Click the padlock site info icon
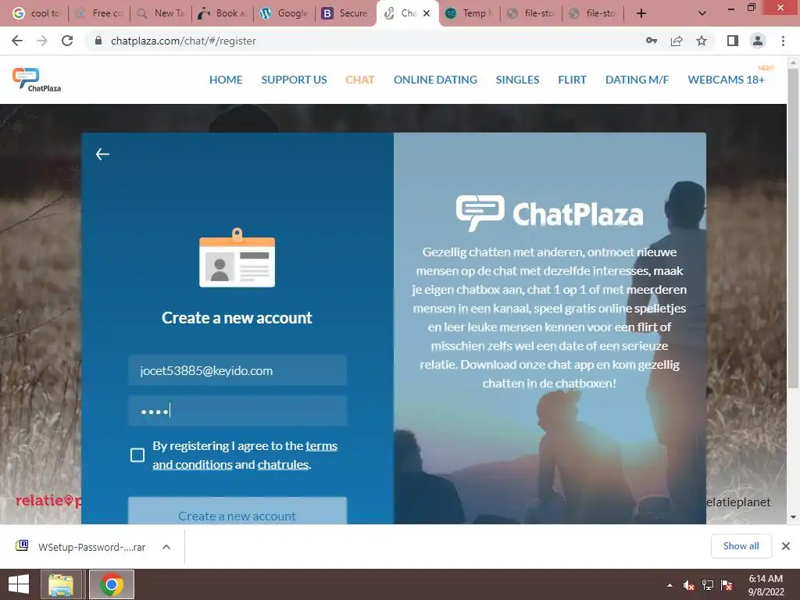This screenshot has height=600, width=800. click(98, 41)
